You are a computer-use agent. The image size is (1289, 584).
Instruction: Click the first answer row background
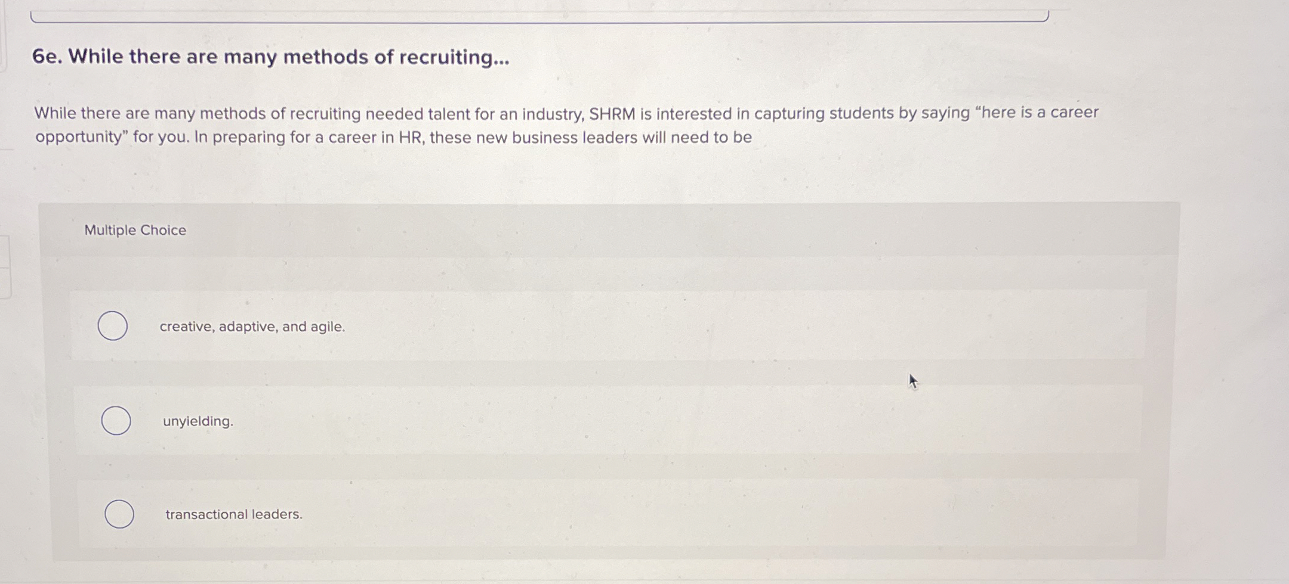(x=597, y=325)
